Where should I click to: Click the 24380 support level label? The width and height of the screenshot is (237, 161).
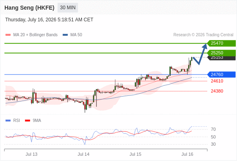click(x=217, y=91)
